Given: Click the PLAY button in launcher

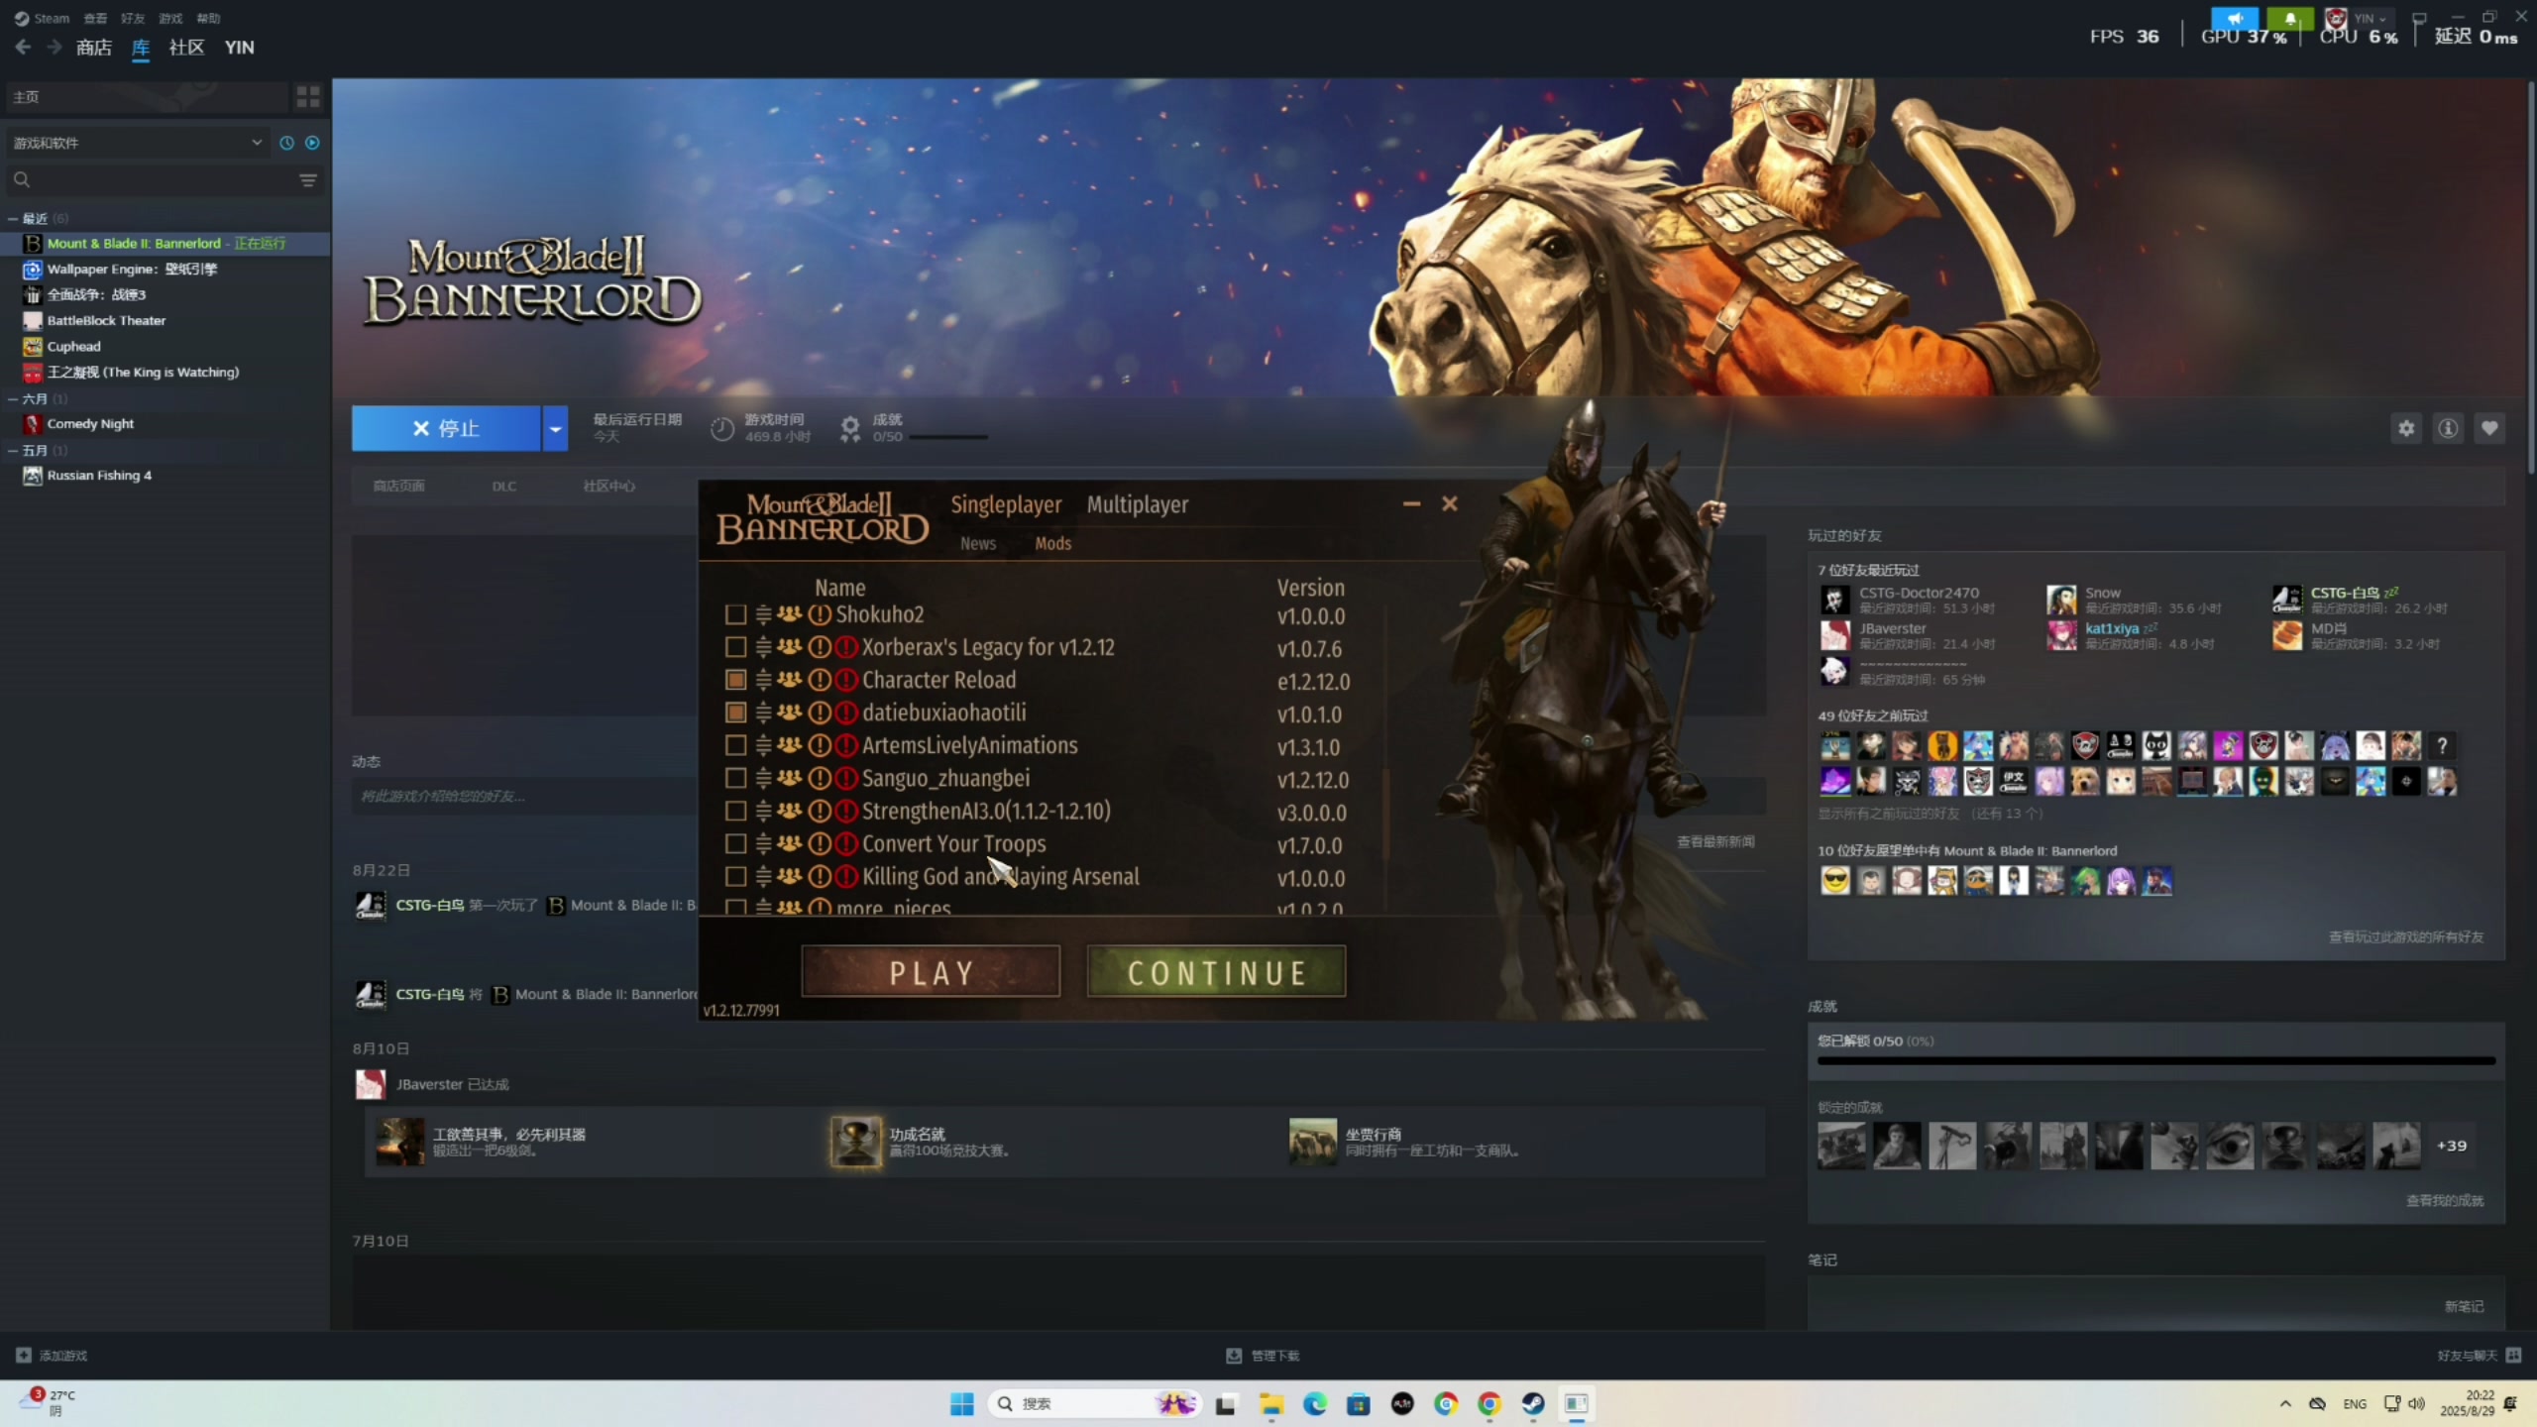Looking at the screenshot, I should 931,971.
